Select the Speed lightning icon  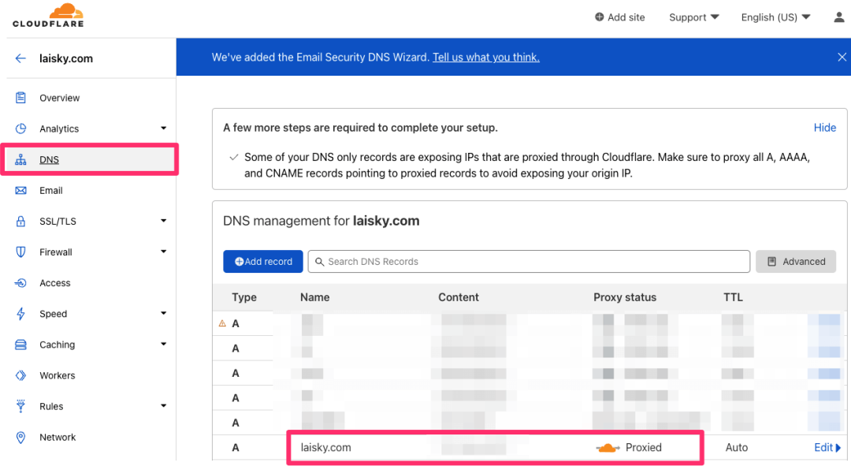point(21,314)
